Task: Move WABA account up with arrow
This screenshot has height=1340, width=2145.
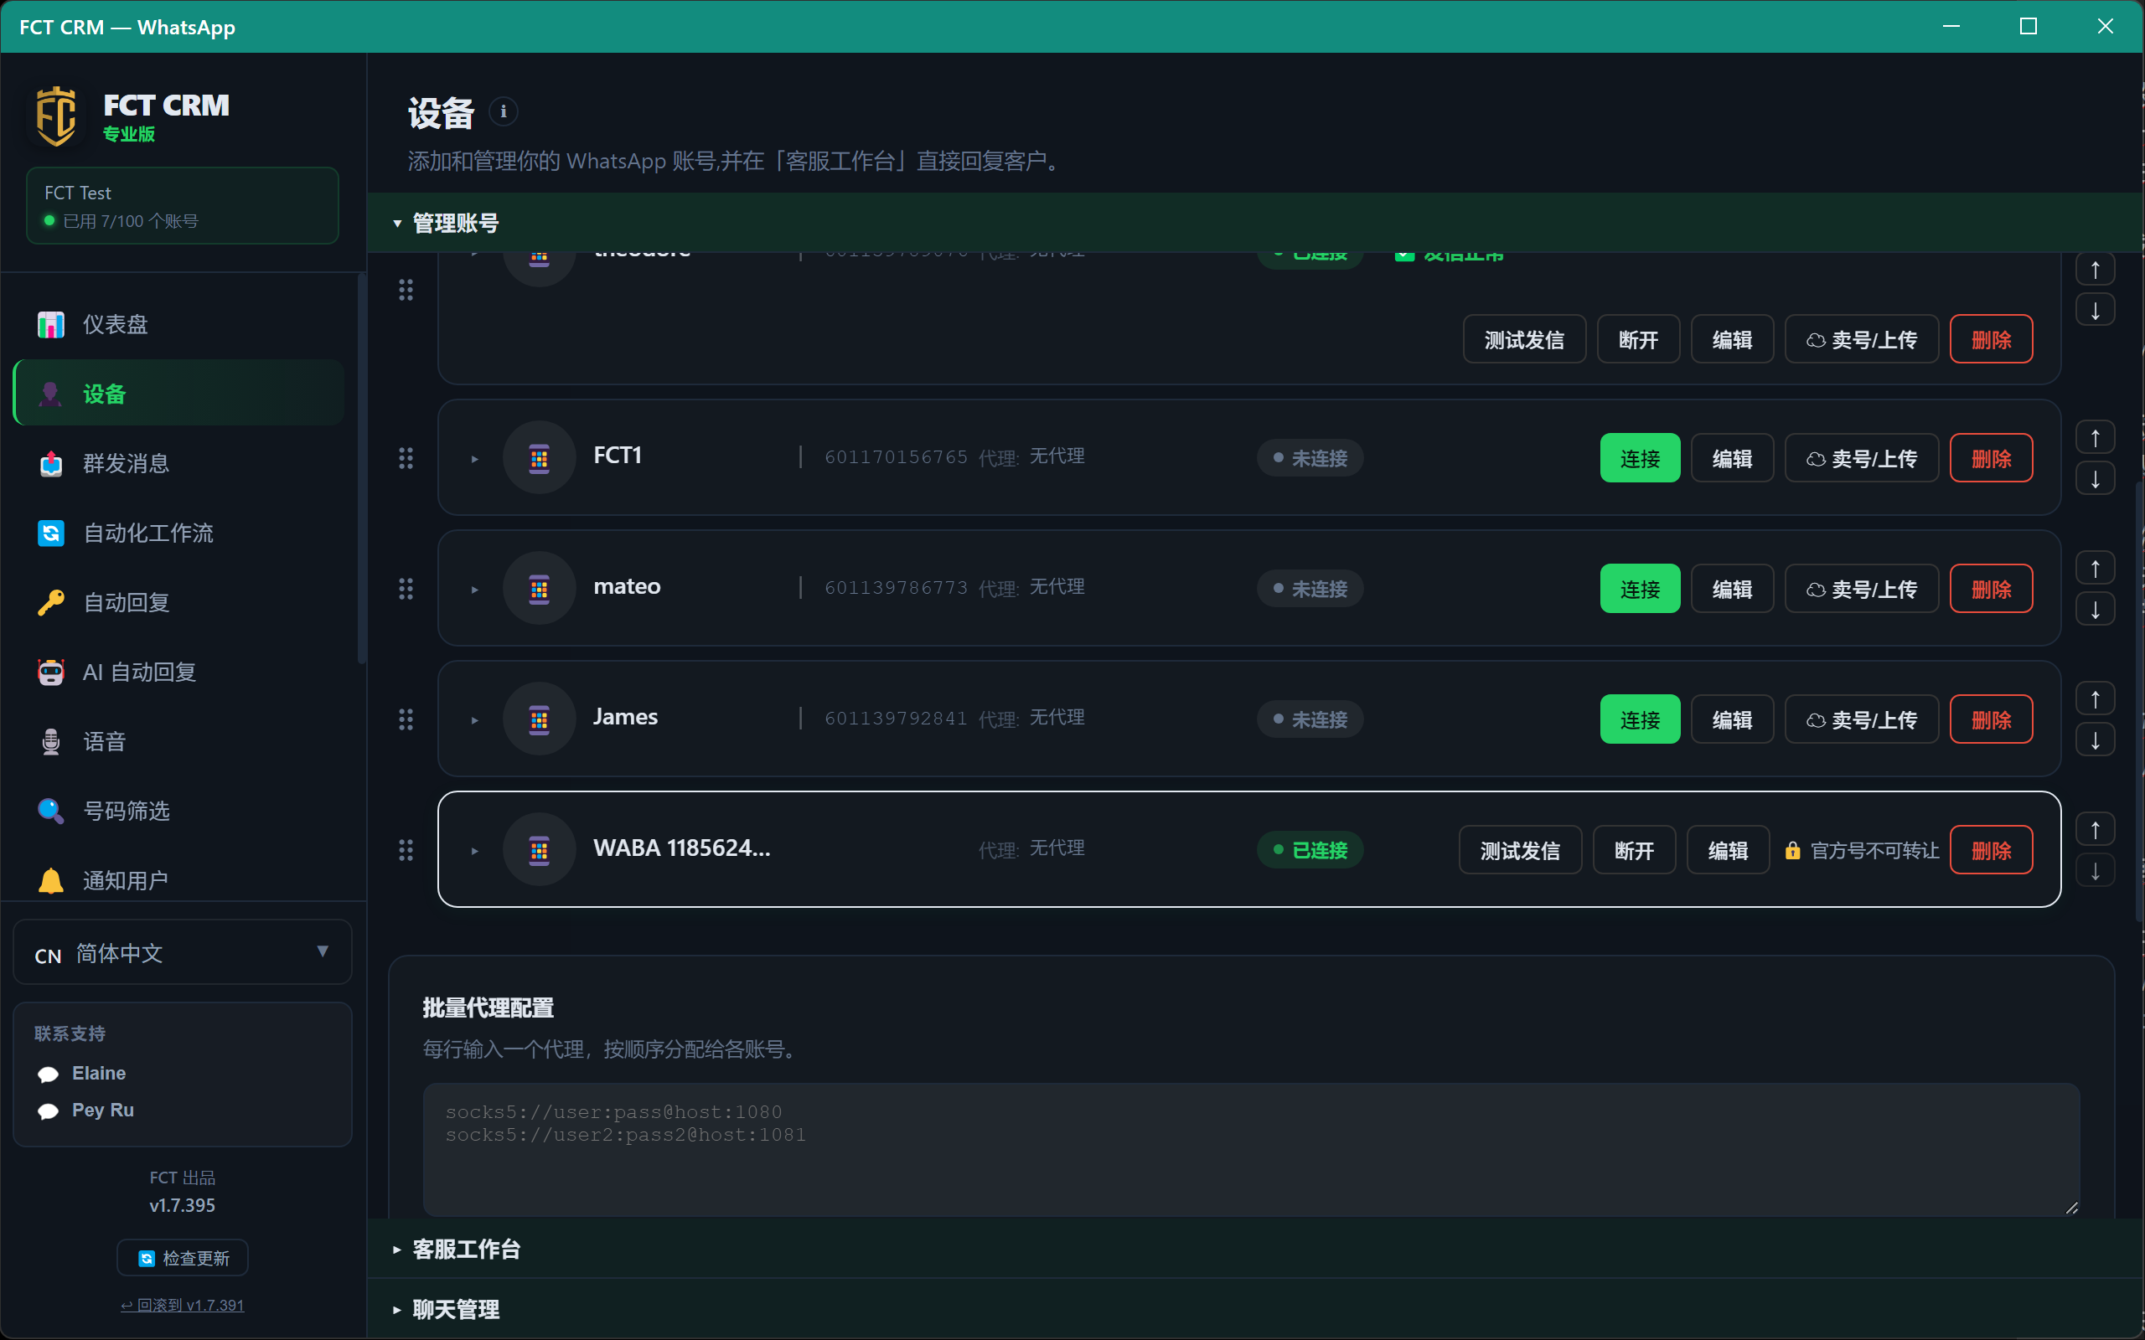Action: [x=2096, y=829]
